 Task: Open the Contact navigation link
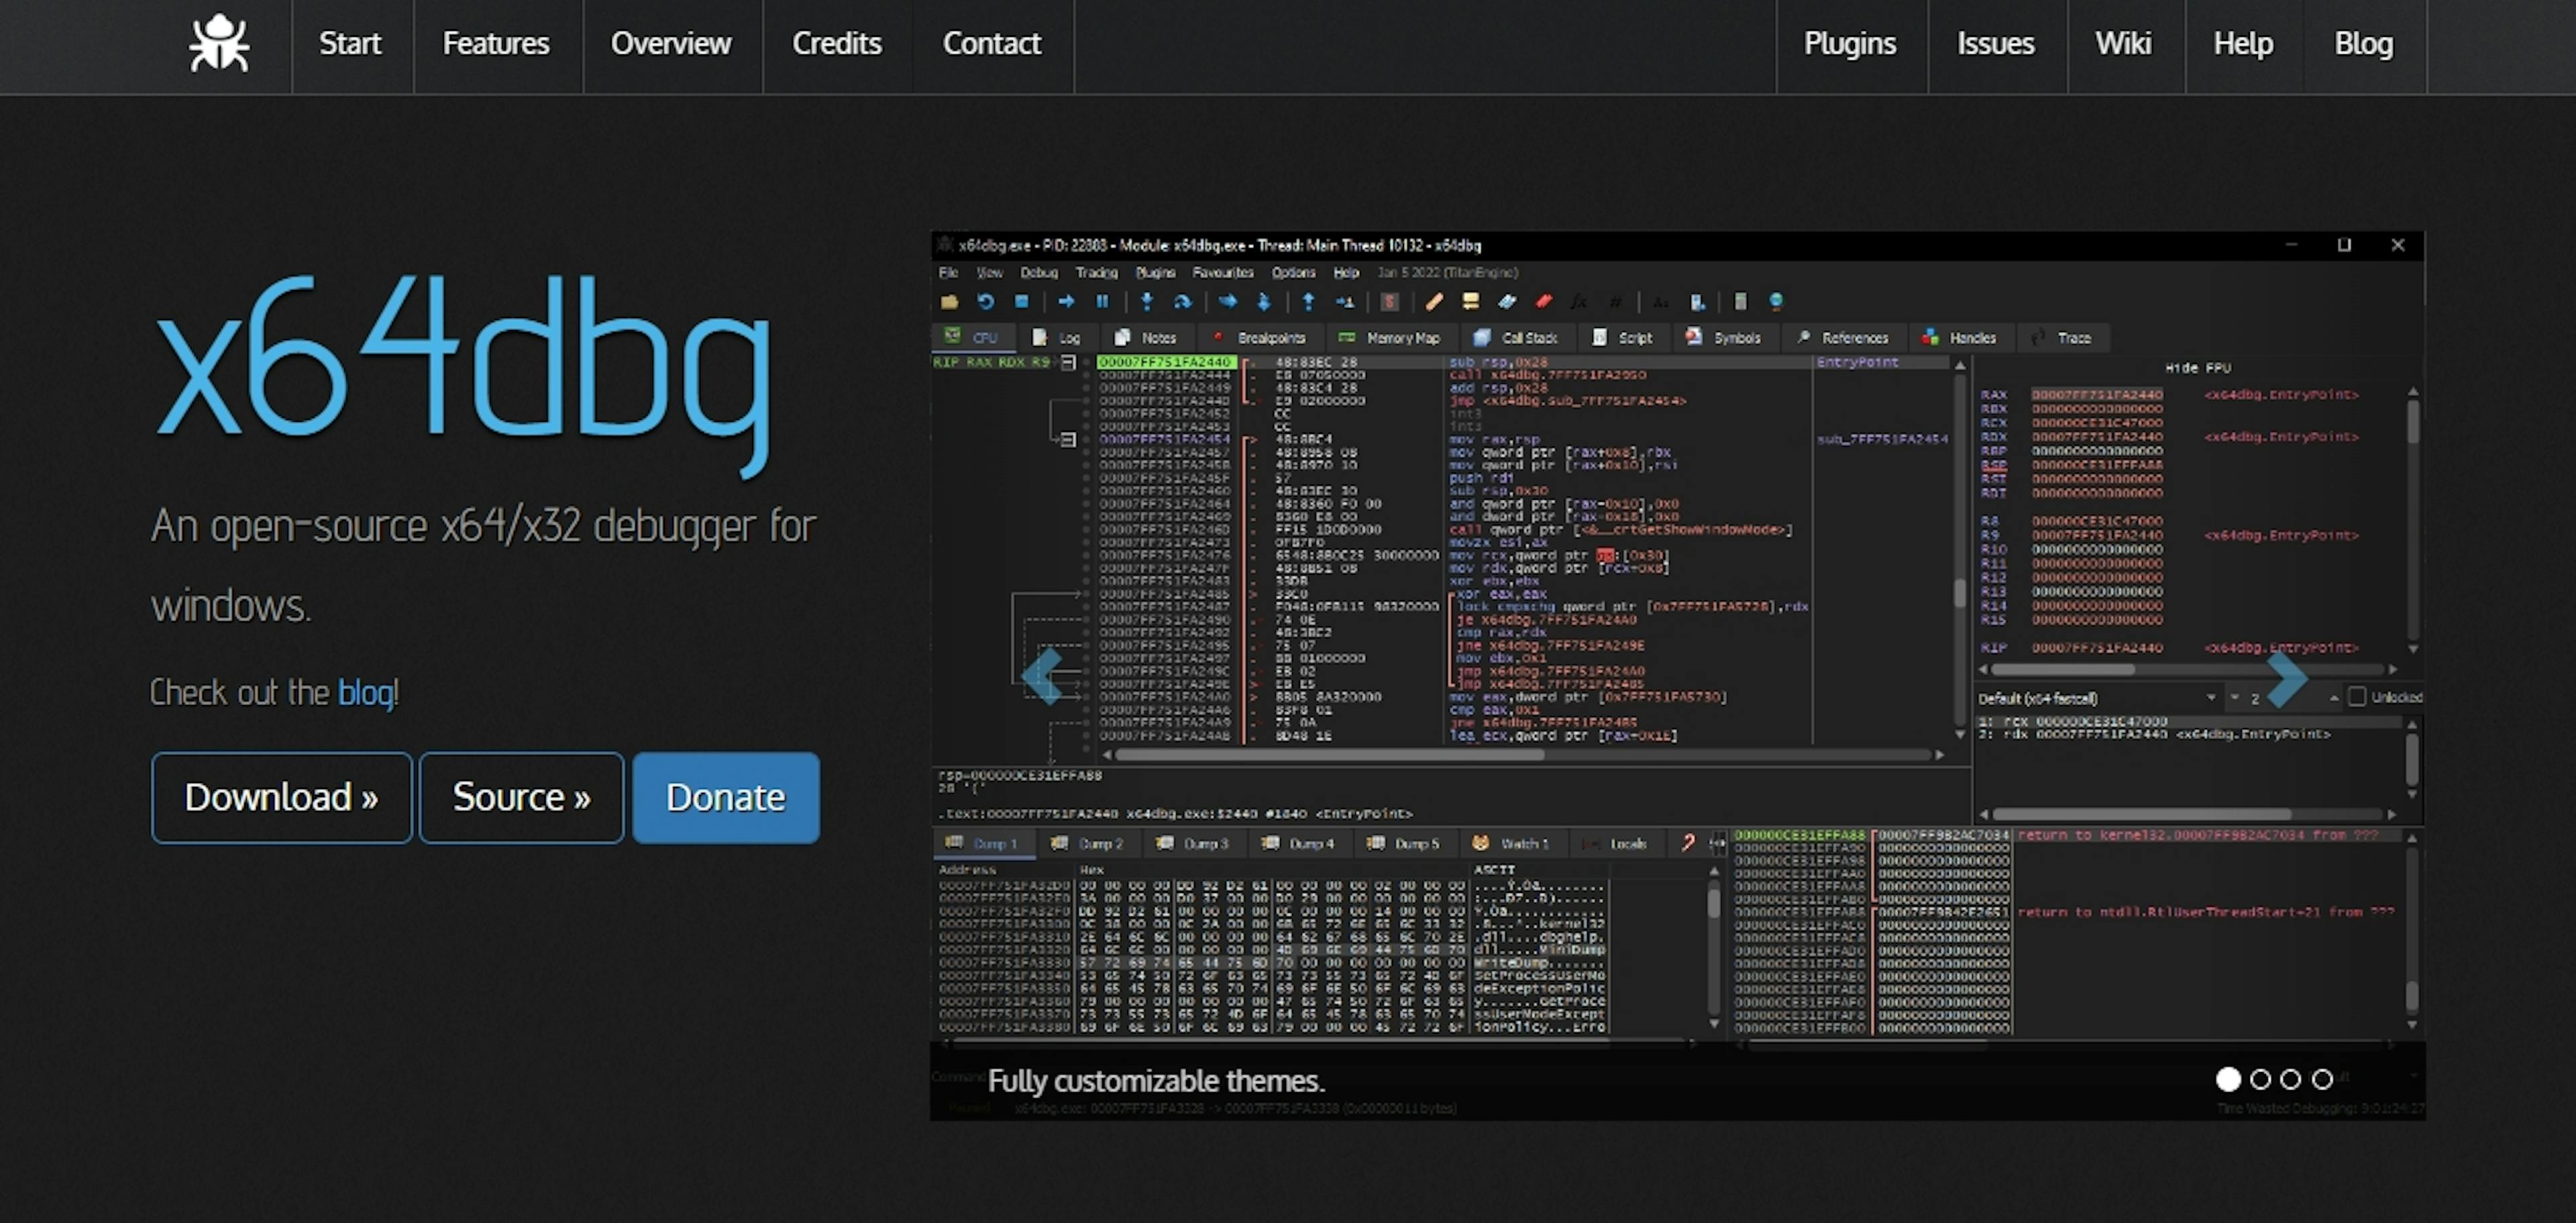(x=992, y=44)
